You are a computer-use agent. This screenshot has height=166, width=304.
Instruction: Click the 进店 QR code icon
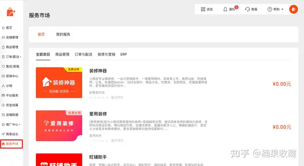click(x=203, y=9)
